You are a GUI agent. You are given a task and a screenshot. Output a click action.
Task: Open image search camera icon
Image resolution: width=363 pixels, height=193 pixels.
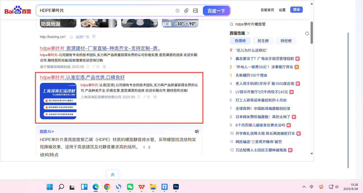(195, 11)
